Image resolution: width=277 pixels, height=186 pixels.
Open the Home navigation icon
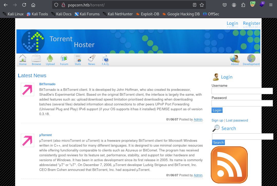pos(23,60)
